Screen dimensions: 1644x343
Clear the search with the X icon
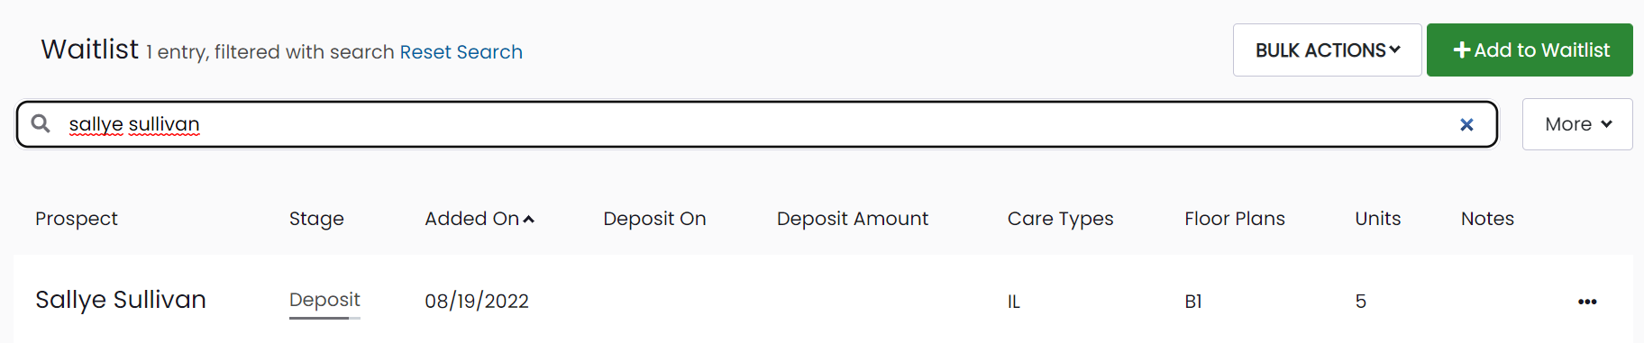[x=1466, y=125]
